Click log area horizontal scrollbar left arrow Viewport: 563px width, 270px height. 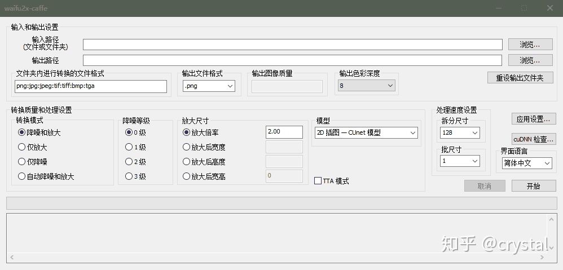pyautogui.click(x=11, y=258)
